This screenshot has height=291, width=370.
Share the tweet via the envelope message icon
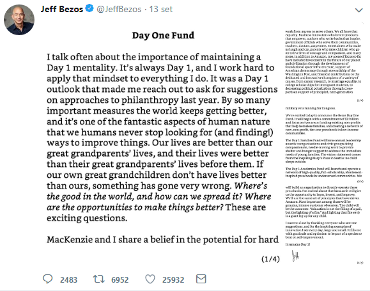pos(201,279)
